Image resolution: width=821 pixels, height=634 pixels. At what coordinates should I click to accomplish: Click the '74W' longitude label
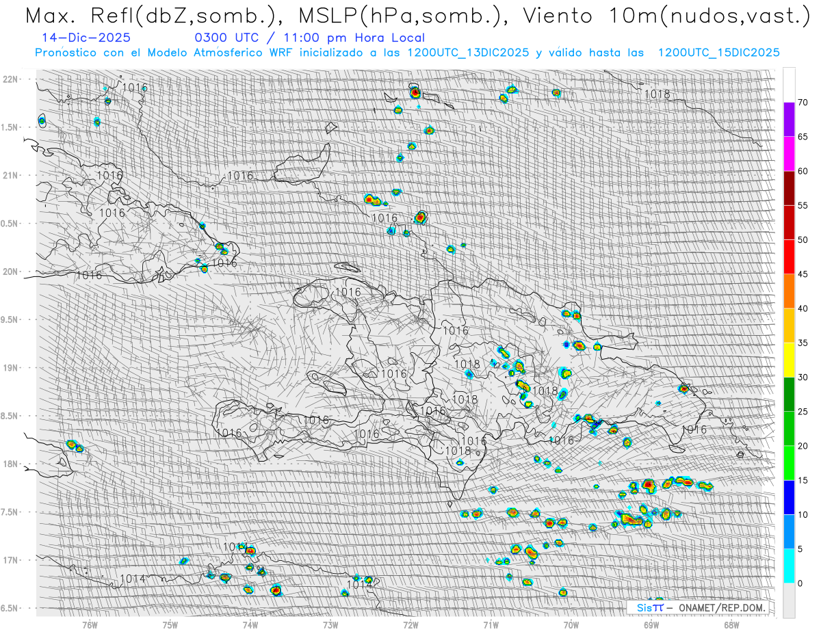[x=250, y=624]
